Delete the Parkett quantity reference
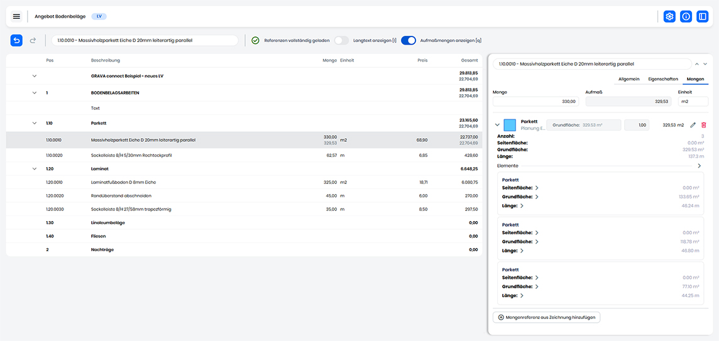 pyautogui.click(x=703, y=125)
